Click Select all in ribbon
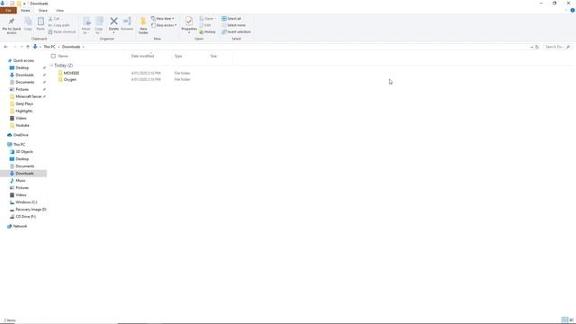 coord(231,18)
